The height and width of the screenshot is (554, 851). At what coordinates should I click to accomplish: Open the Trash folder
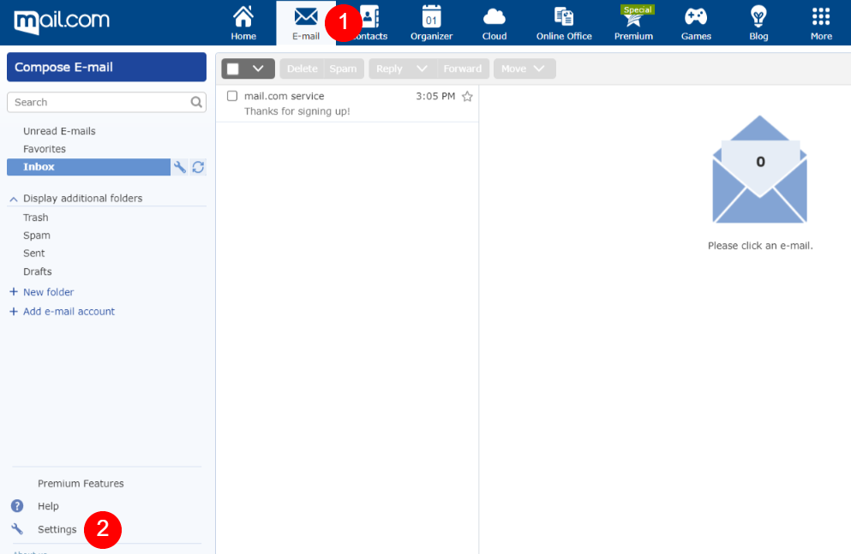coord(36,217)
